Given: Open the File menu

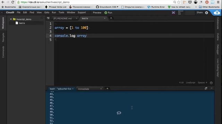Looking at the screenshot, I should pyautogui.click(x=18, y=12).
